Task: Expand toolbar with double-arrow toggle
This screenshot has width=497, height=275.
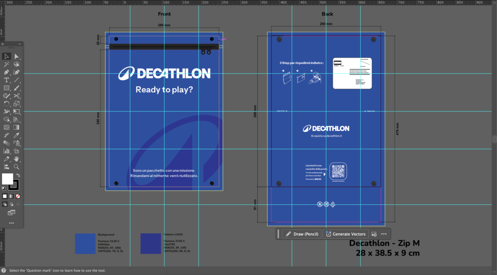Action: click(x=20, y=44)
